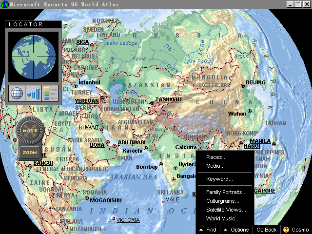The width and height of the screenshot is (312, 234).
Task: Click the MALE capital label
Action: 172,199
